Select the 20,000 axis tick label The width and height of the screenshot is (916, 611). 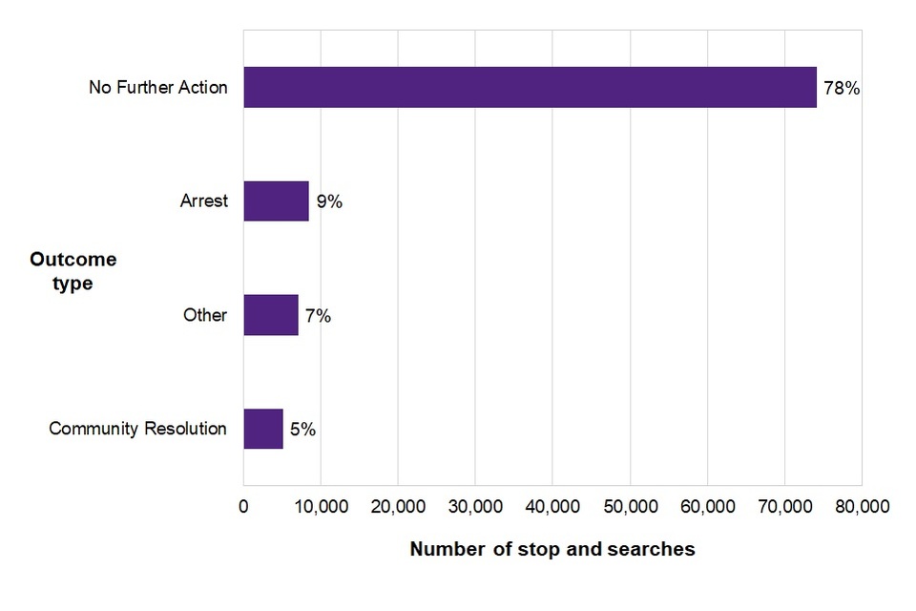(x=398, y=507)
